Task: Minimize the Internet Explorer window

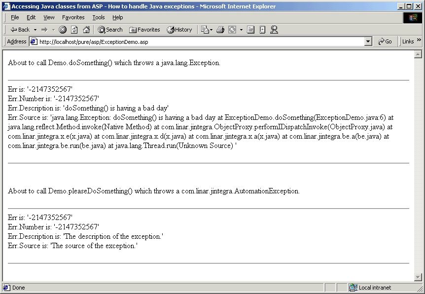Action: point(401,6)
